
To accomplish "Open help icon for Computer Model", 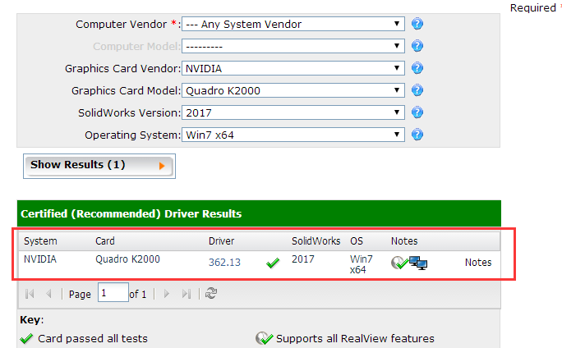I will (x=417, y=46).
